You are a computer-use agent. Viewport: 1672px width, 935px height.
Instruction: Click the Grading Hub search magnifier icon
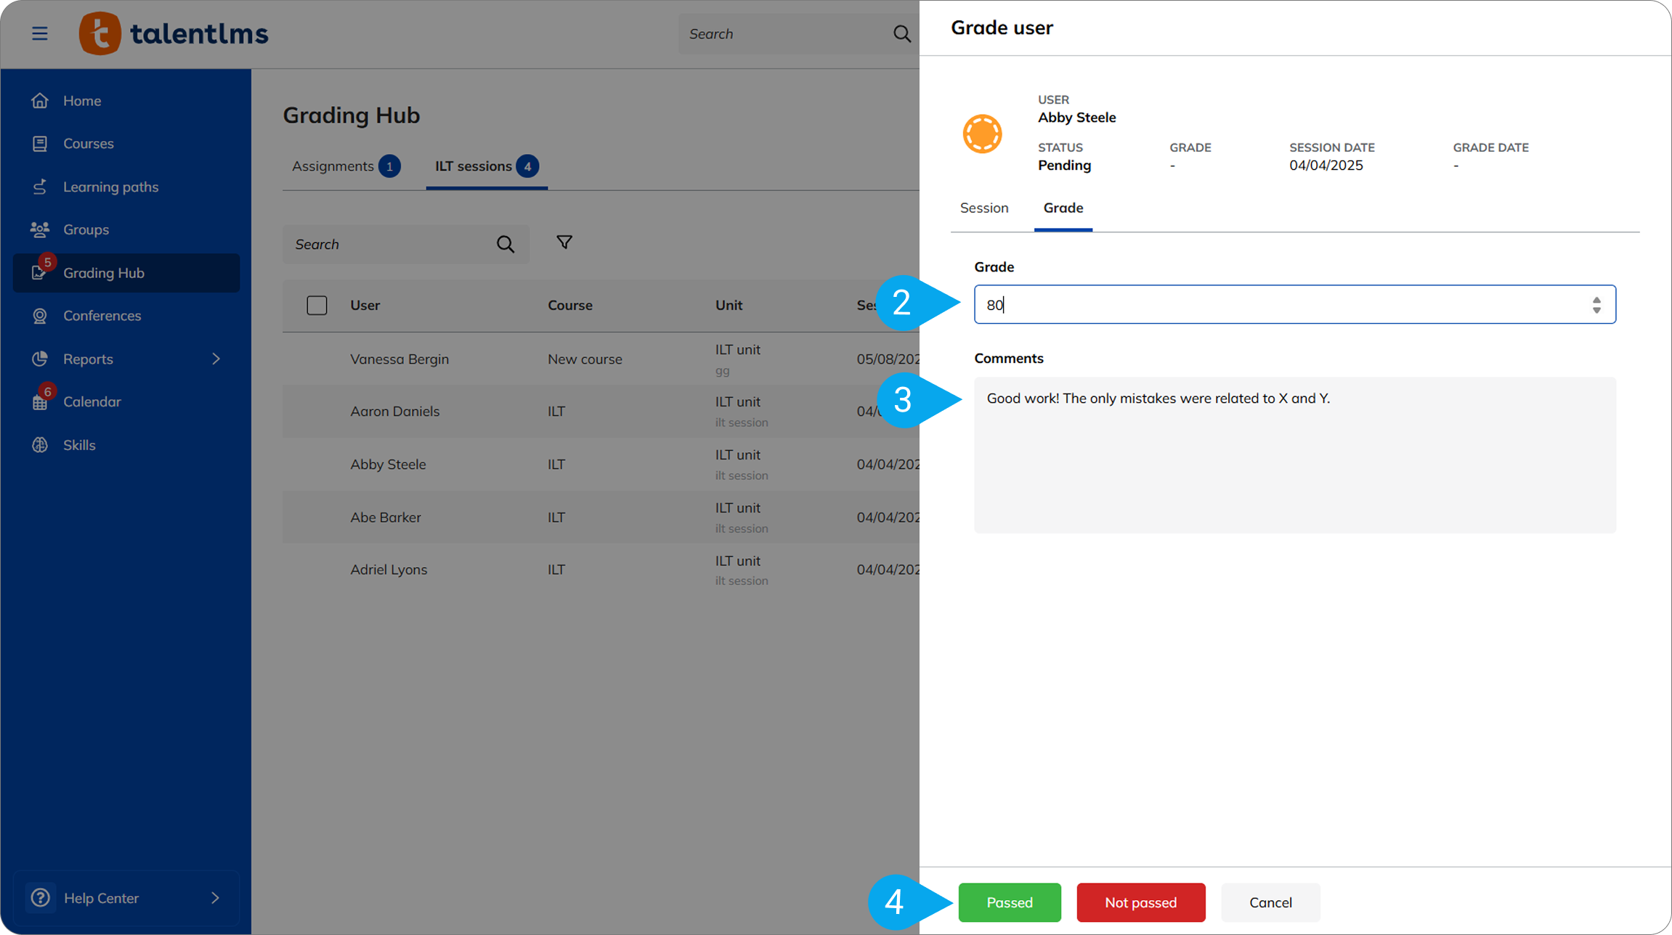coord(506,245)
